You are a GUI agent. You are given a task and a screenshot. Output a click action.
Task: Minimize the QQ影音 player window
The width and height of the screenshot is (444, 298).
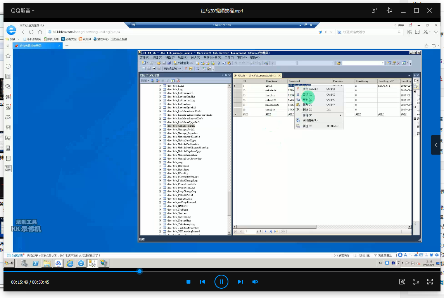(x=404, y=10)
